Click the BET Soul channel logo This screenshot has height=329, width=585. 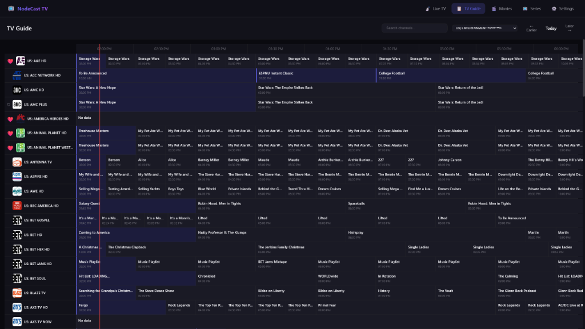[17, 278]
